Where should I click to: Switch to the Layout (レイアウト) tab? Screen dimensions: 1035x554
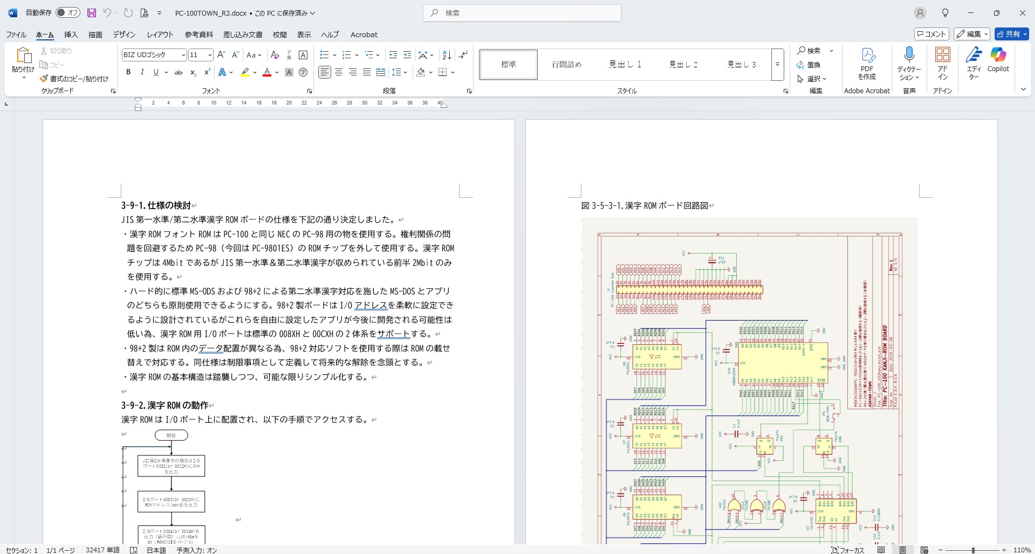coord(160,34)
